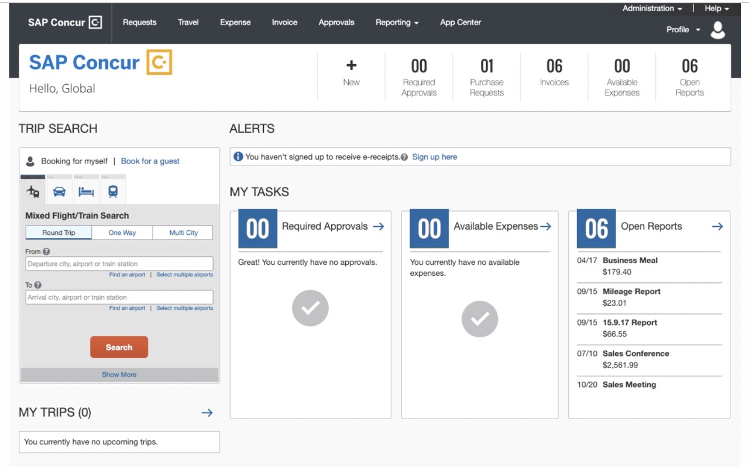Open the Open Reports arrow
The height and width of the screenshot is (467, 749).
[x=717, y=226]
